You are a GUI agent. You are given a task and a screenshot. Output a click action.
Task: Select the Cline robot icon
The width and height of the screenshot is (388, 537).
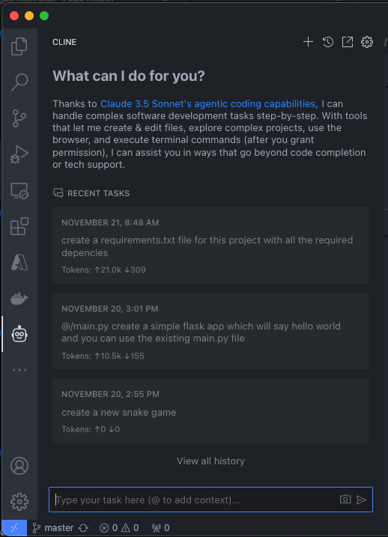click(x=19, y=334)
